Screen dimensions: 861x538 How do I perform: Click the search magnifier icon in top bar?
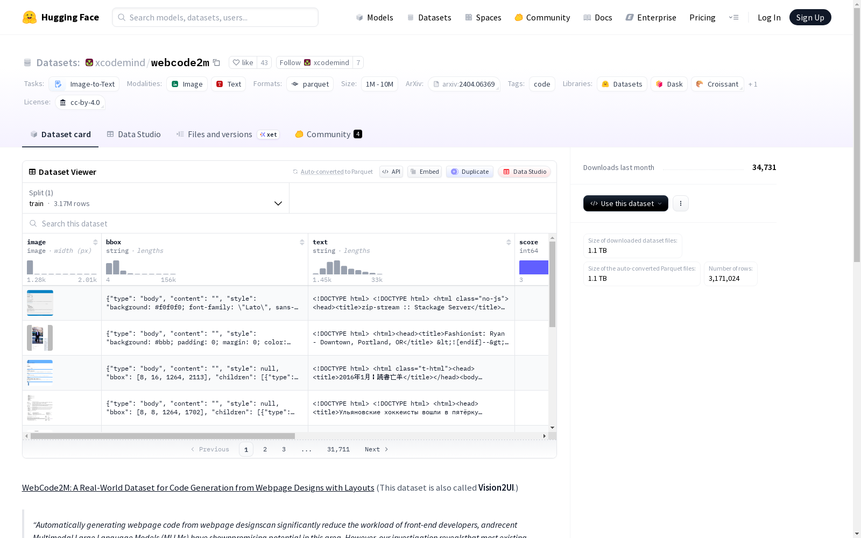tap(122, 17)
